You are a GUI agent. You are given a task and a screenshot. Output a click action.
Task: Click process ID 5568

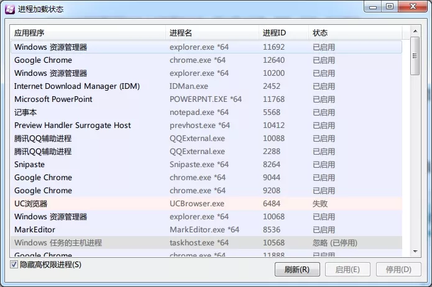pyautogui.click(x=272, y=112)
